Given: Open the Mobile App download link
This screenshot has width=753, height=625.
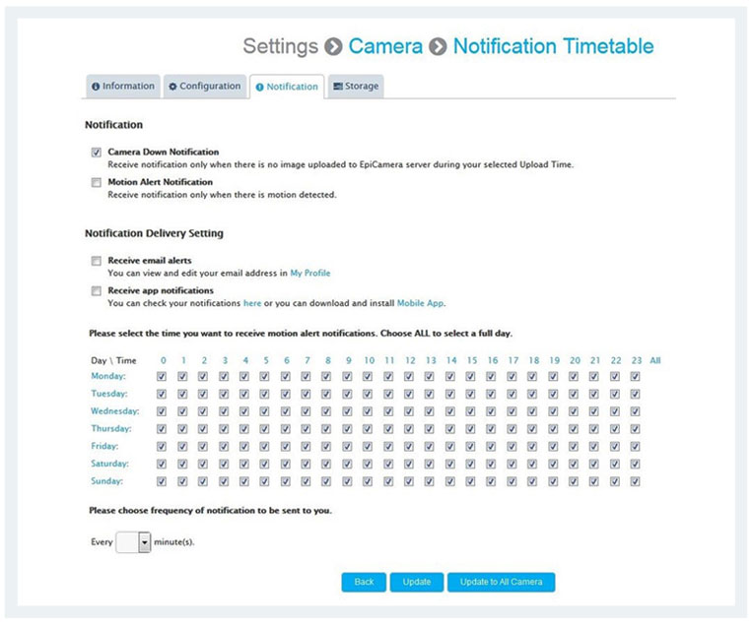Looking at the screenshot, I should (x=420, y=303).
